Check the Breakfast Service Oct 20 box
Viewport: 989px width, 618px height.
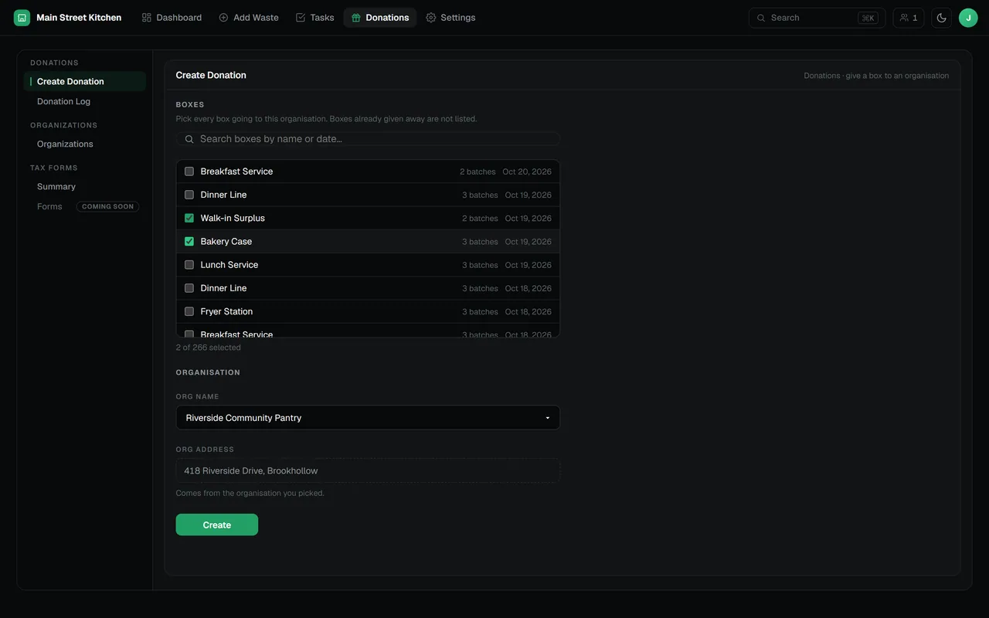click(x=189, y=171)
